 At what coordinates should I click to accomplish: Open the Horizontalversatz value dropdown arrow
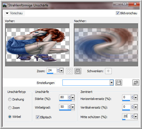coord(136,98)
